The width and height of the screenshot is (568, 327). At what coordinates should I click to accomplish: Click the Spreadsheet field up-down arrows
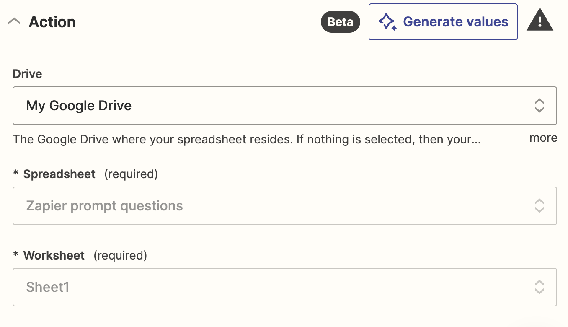coord(540,206)
